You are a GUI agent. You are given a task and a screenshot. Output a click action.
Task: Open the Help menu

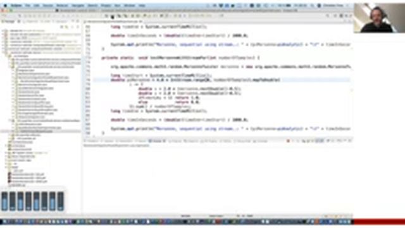(x=142, y=6)
